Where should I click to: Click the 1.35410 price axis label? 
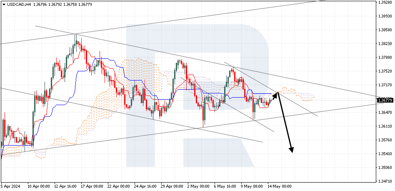(x=385, y=153)
